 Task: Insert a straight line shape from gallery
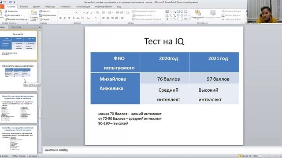coord(171,12)
